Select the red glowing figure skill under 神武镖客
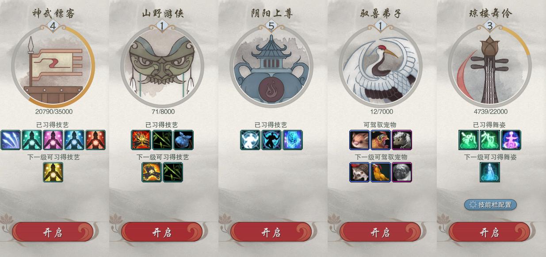The width and height of the screenshot is (546, 257). pyautogui.click(x=95, y=140)
